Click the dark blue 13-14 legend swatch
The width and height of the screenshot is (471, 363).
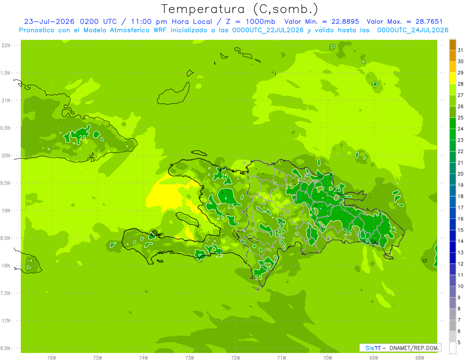(x=453, y=247)
